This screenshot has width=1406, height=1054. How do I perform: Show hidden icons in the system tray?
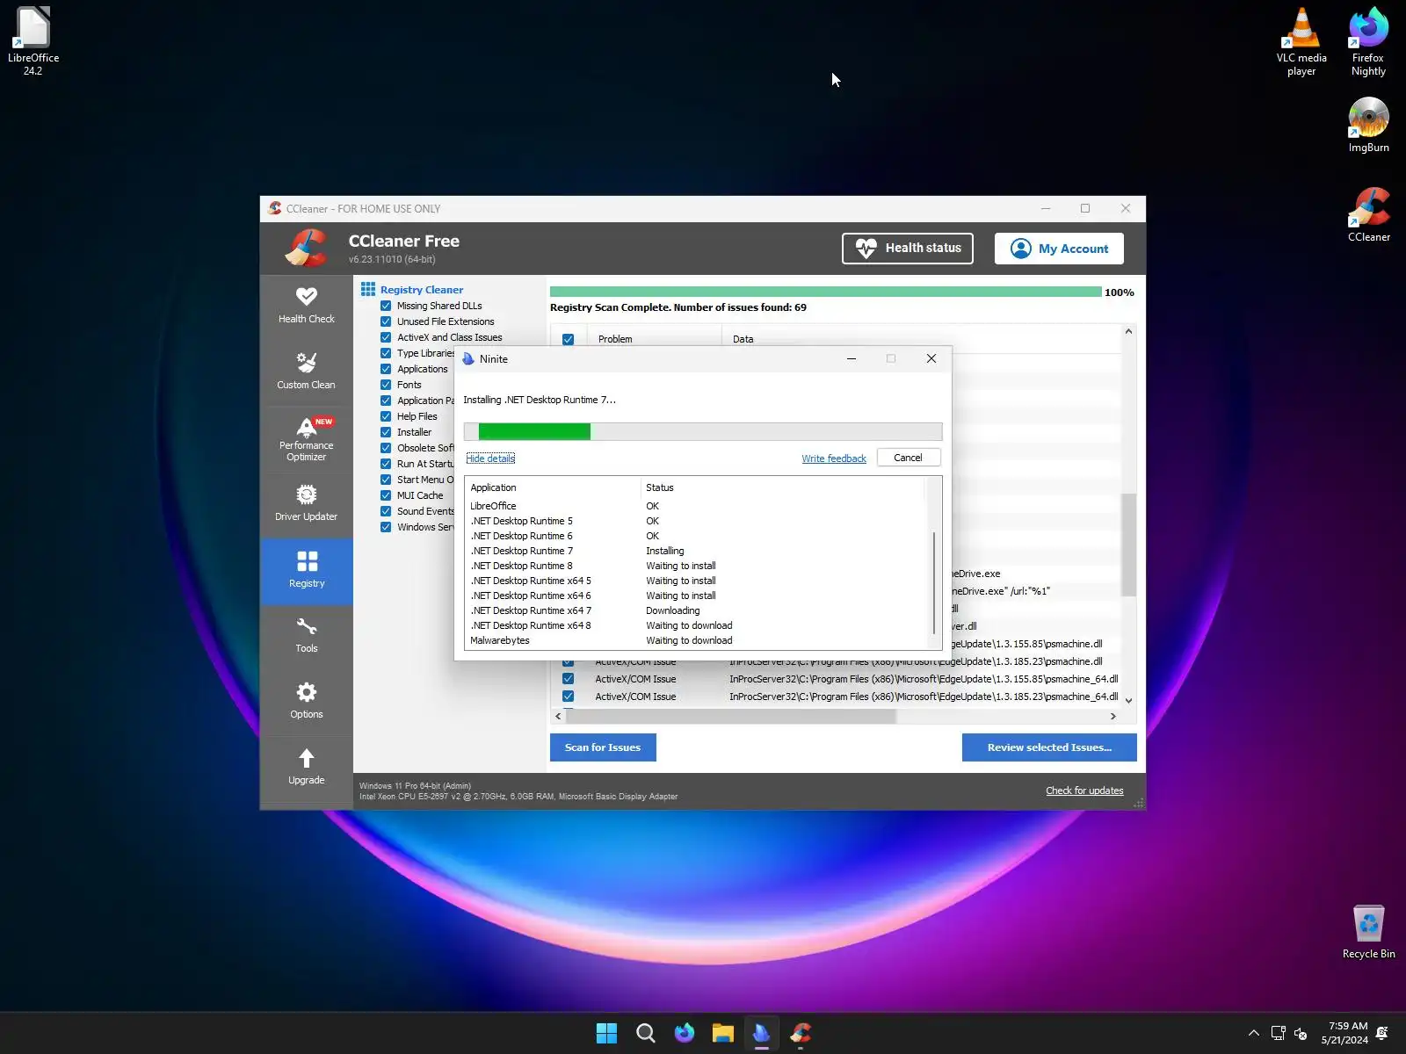(x=1253, y=1033)
